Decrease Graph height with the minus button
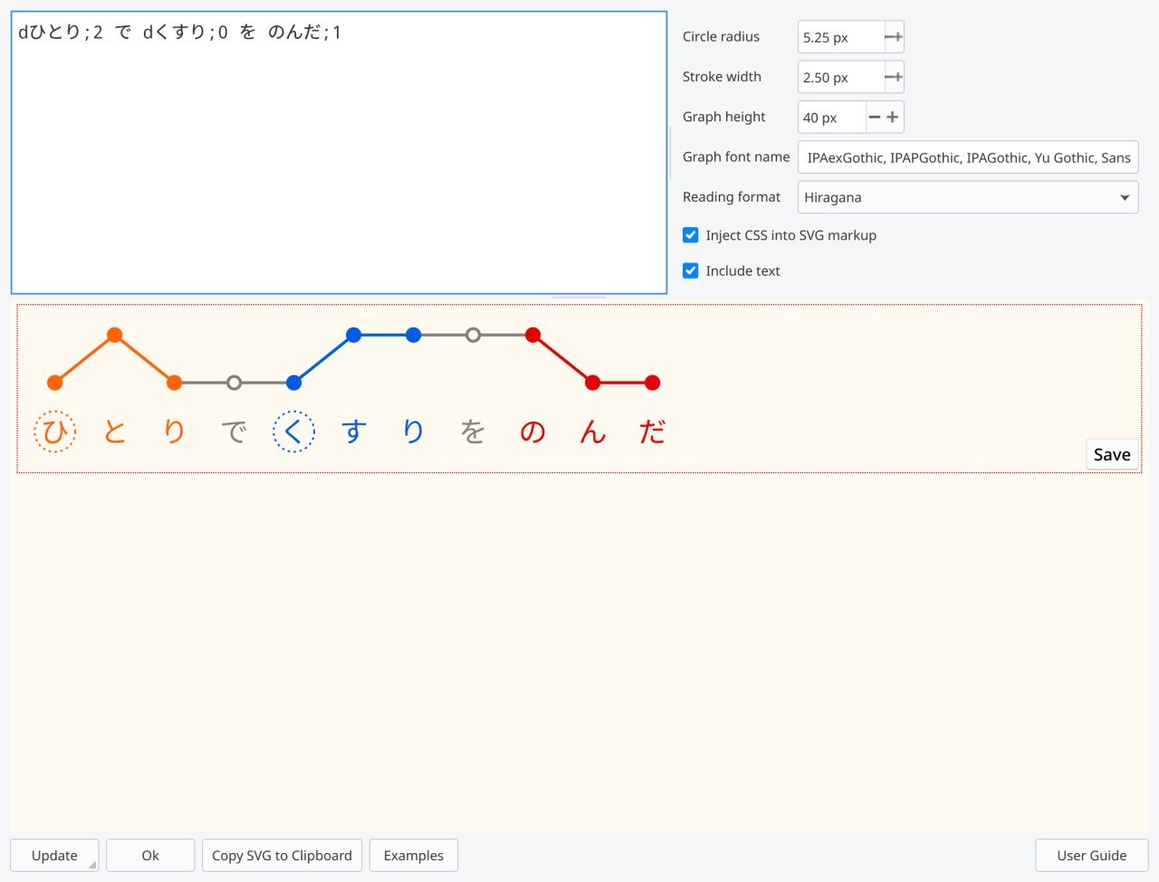The image size is (1159, 882). coord(875,118)
